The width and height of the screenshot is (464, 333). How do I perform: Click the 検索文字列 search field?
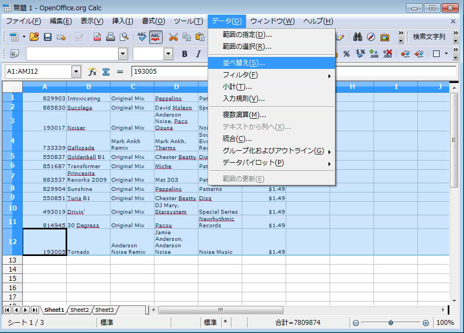(429, 37)
